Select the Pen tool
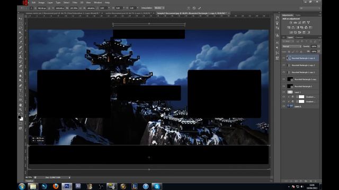Viewport: 339px width, 190px height. click(x=20, y=85)
